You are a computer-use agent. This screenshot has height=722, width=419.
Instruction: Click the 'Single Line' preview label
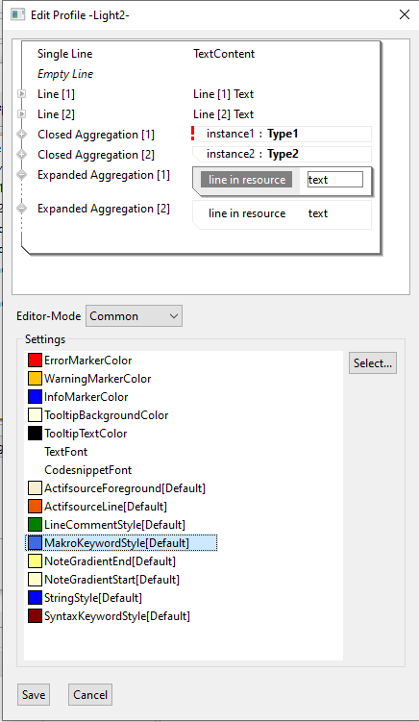[65, 54]
